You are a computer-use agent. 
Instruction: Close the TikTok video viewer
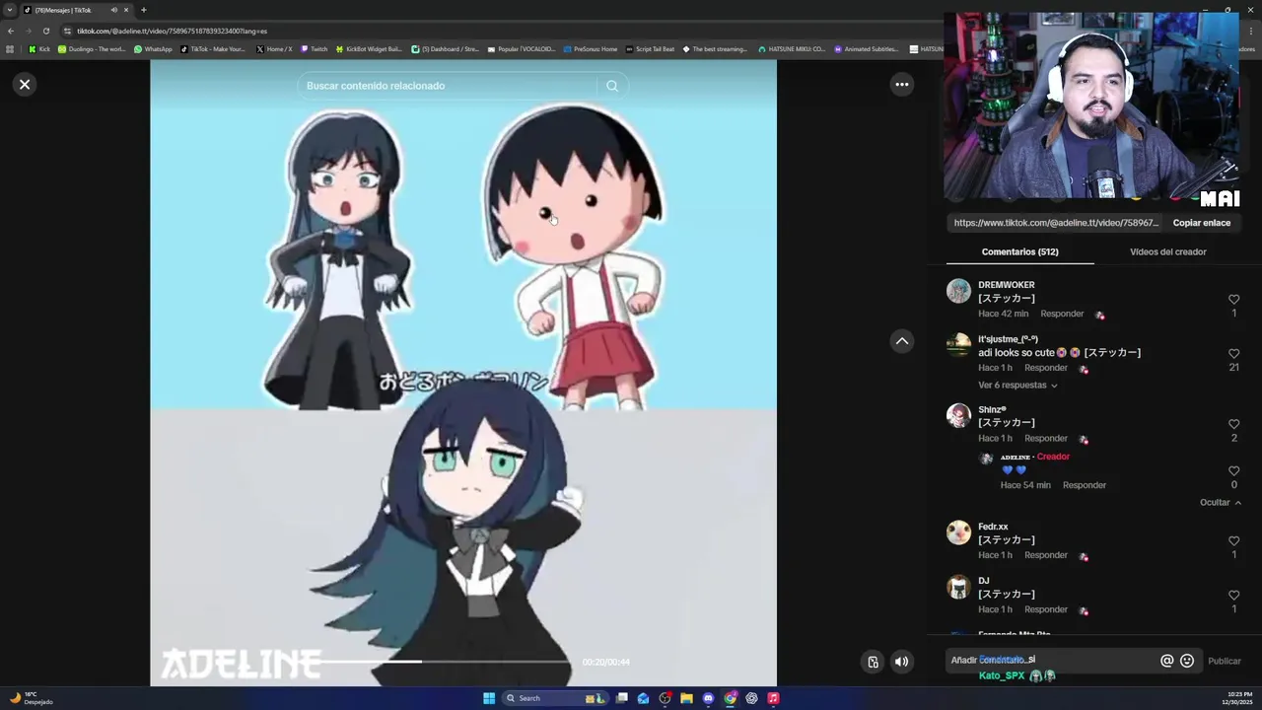25,85
